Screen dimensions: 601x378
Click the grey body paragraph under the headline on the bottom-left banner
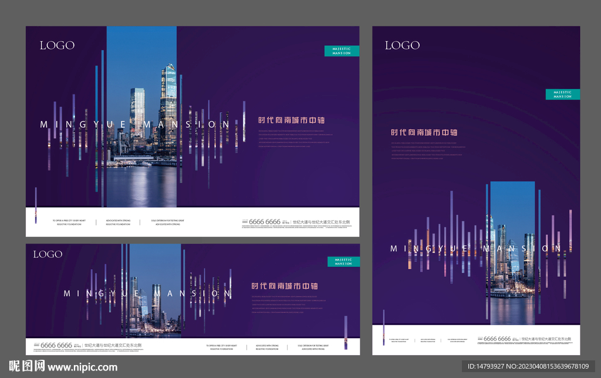click(288, 305)
